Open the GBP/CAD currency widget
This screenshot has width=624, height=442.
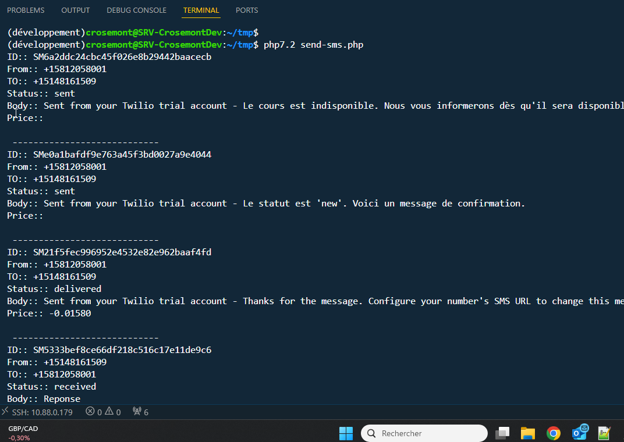point(23,433)
